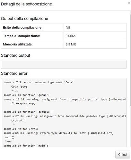Click the 'Esito della compilazione:' label cell

pyautogui.click(x=32, y=28)
